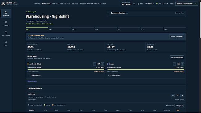Select the Tue 2 day tab
Image resolution: width=201 pixels, height=113 pixels.
click(x=60, y=29)
